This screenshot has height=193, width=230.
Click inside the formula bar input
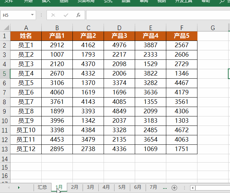point(158,15)
